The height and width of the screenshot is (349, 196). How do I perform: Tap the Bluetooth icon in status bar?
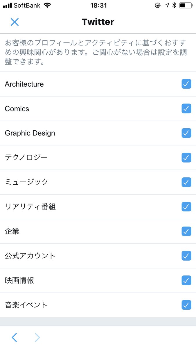(174, 6)
